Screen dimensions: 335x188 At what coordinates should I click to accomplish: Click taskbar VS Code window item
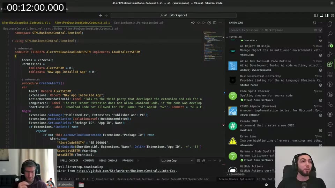(x=65, y=185)
